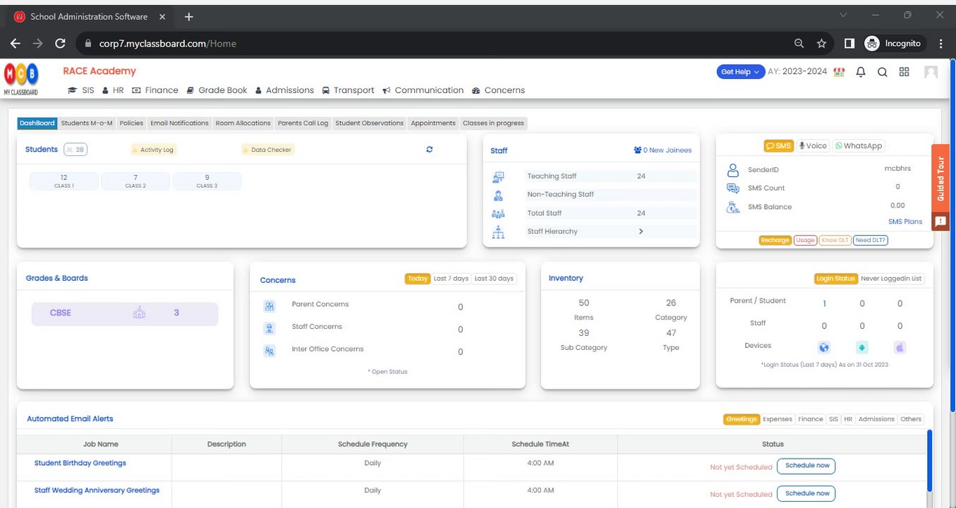Refresh the Students panel
Image resolution: width=956 pixels, height=508 pixels.
[x=429, y=150]
